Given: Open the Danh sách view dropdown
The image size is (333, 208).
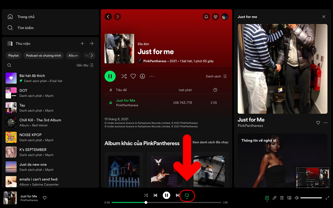Looking at the screenshot, I should click(216, 76).
